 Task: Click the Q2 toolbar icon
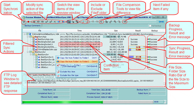97,22
